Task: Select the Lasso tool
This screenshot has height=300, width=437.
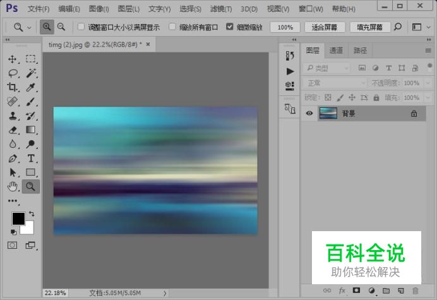Action: coord(13,73)
